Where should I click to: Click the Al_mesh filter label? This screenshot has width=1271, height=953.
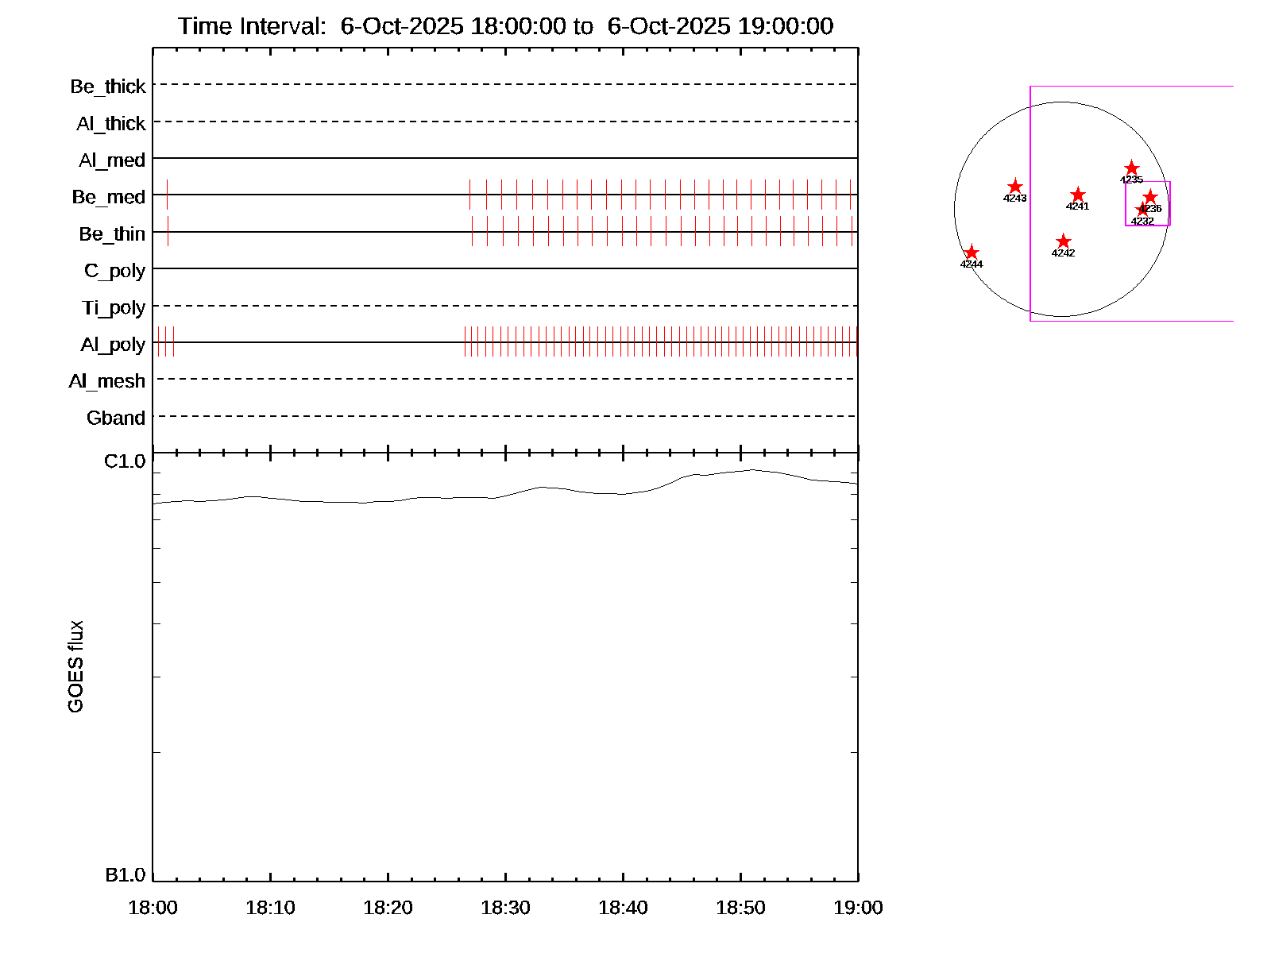coord(107,381)
